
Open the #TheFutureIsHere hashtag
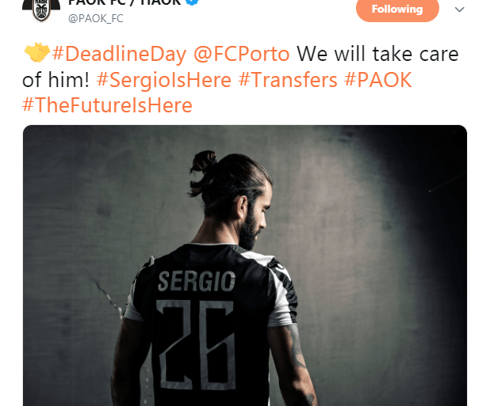tap(107, 105)
